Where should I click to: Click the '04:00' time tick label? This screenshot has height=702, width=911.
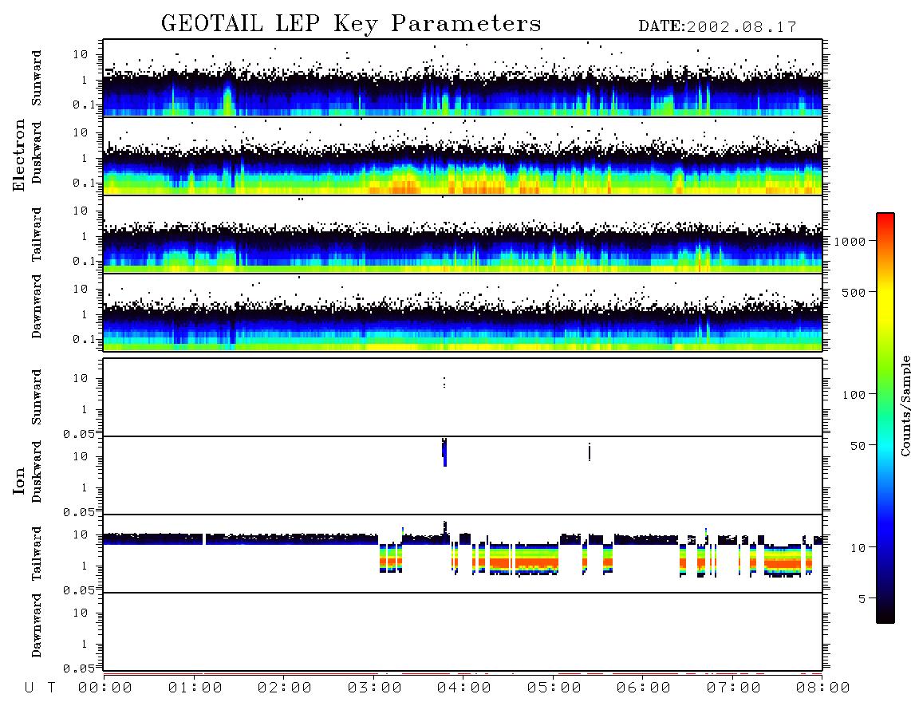(464, 688)
